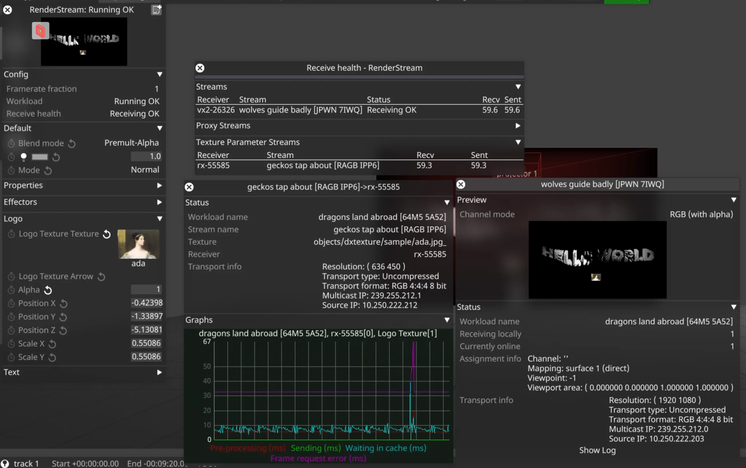
Task: Open the Workload 'Running OK' status
Action: click(137, 101)
